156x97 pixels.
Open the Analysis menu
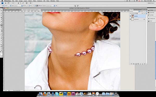(40, 1)
